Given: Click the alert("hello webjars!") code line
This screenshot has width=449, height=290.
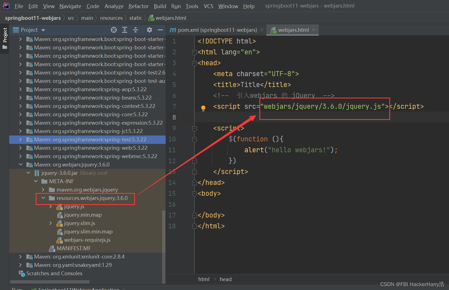Looking at the screenshot, I should 291,150.
